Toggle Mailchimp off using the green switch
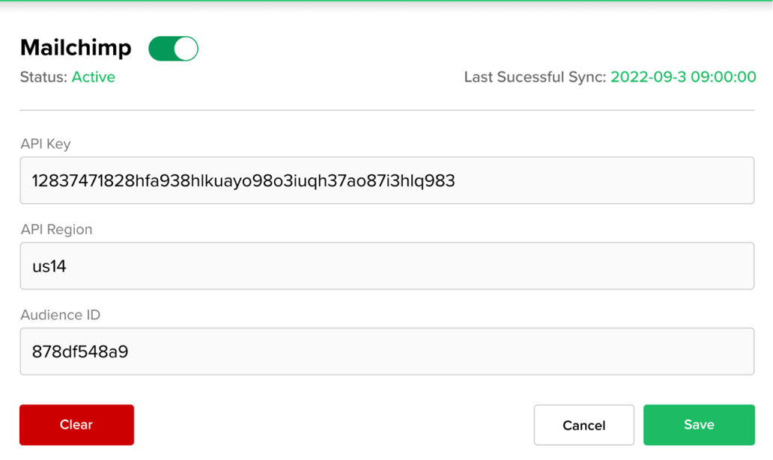Screen dimensions: 773x460 173,48
